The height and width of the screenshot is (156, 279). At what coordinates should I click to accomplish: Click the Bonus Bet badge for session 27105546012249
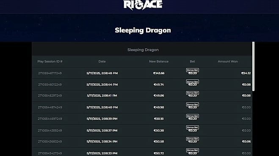[x=193, y=81]
